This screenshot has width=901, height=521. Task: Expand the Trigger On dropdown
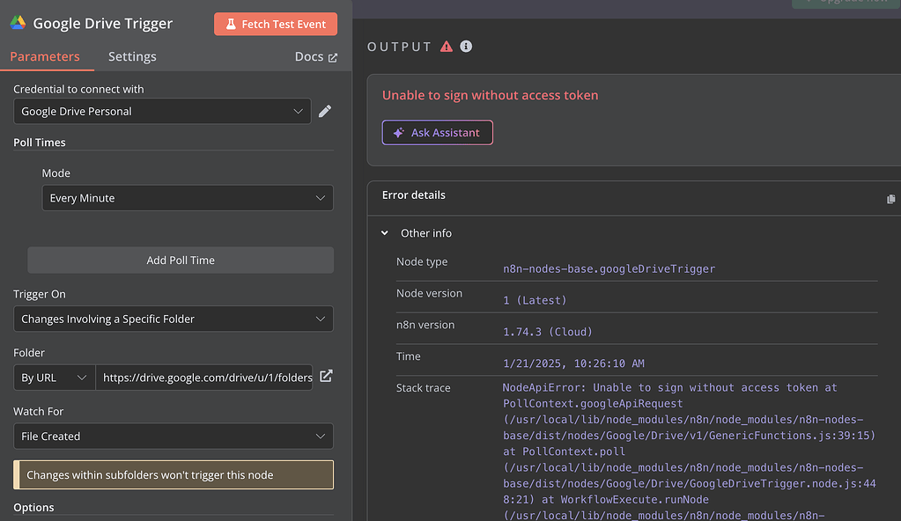173,319
